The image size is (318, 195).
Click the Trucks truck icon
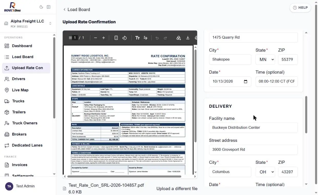click(7, 101)
